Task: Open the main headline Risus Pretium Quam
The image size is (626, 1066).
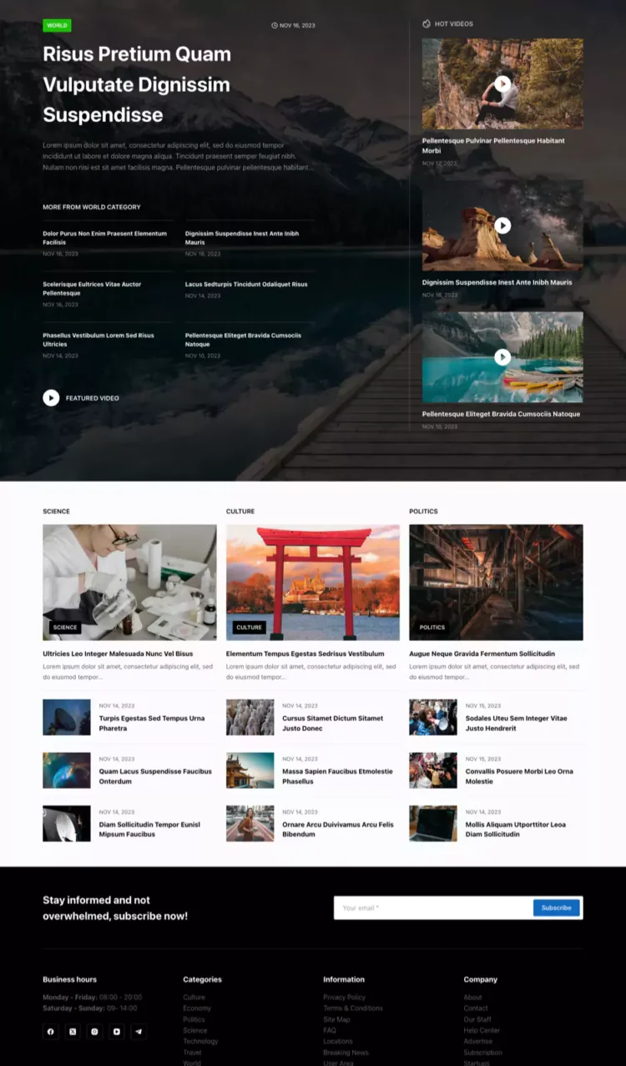Action: 137,84
